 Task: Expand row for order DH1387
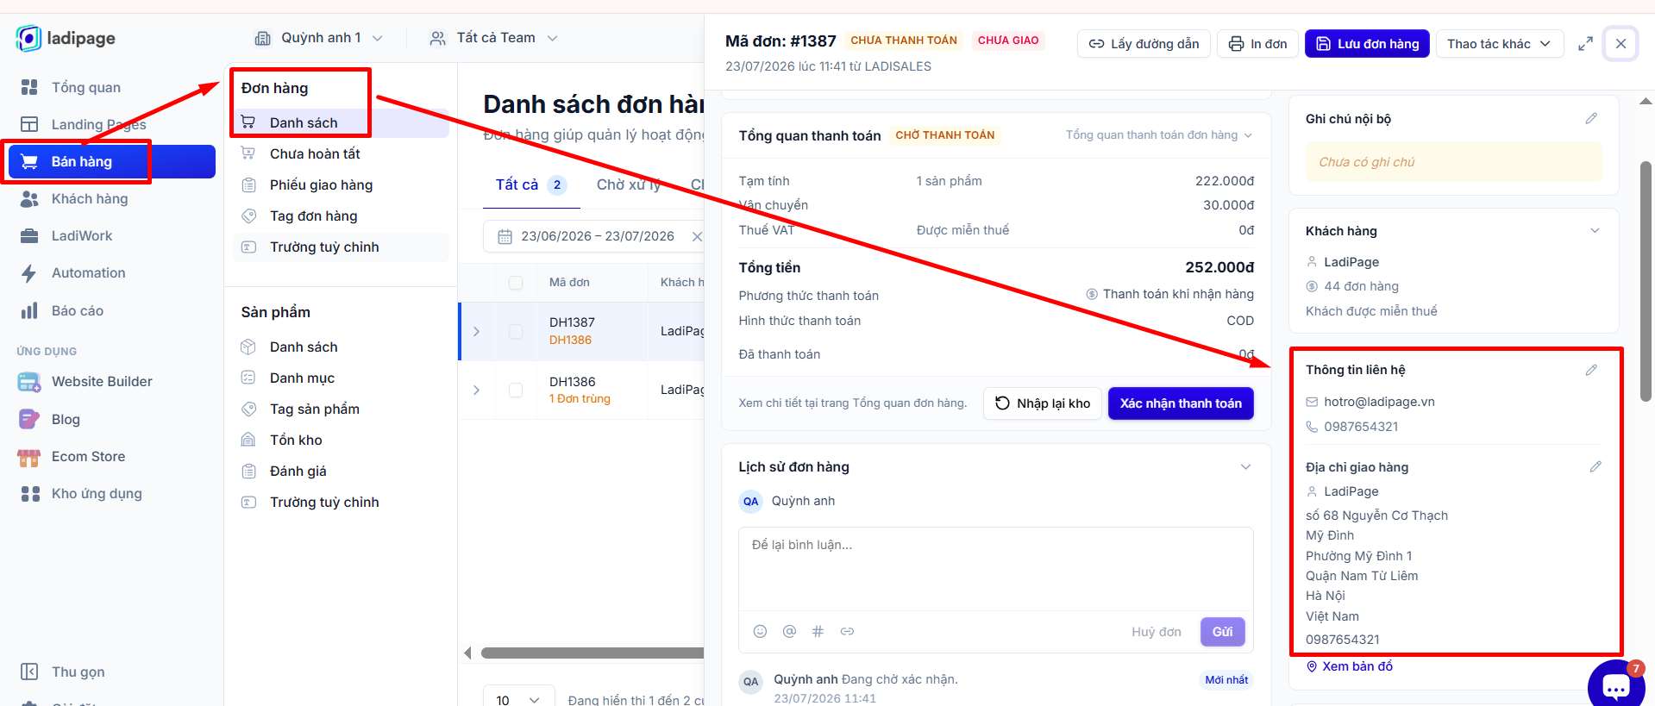(x=476, y=331)
